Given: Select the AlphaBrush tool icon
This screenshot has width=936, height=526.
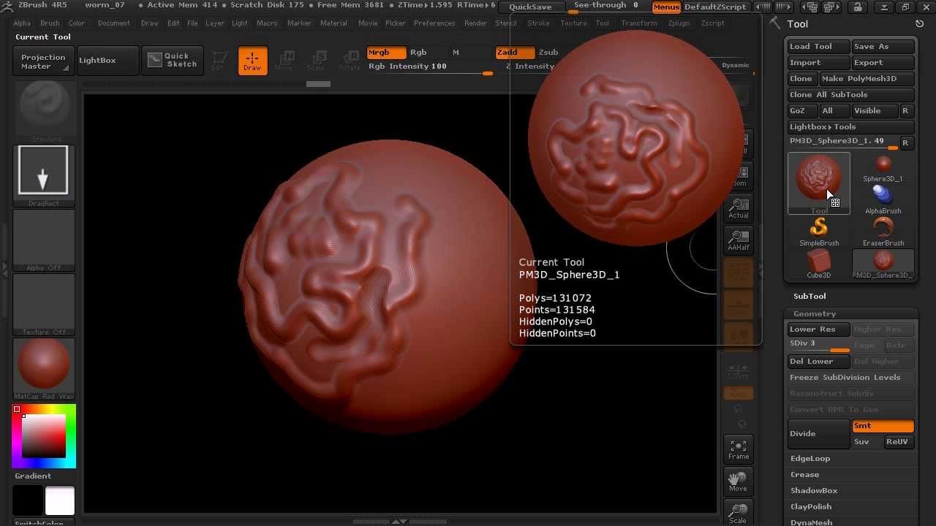Looking at the screenshot, I should pyautogui.click(x=883, y=200).
